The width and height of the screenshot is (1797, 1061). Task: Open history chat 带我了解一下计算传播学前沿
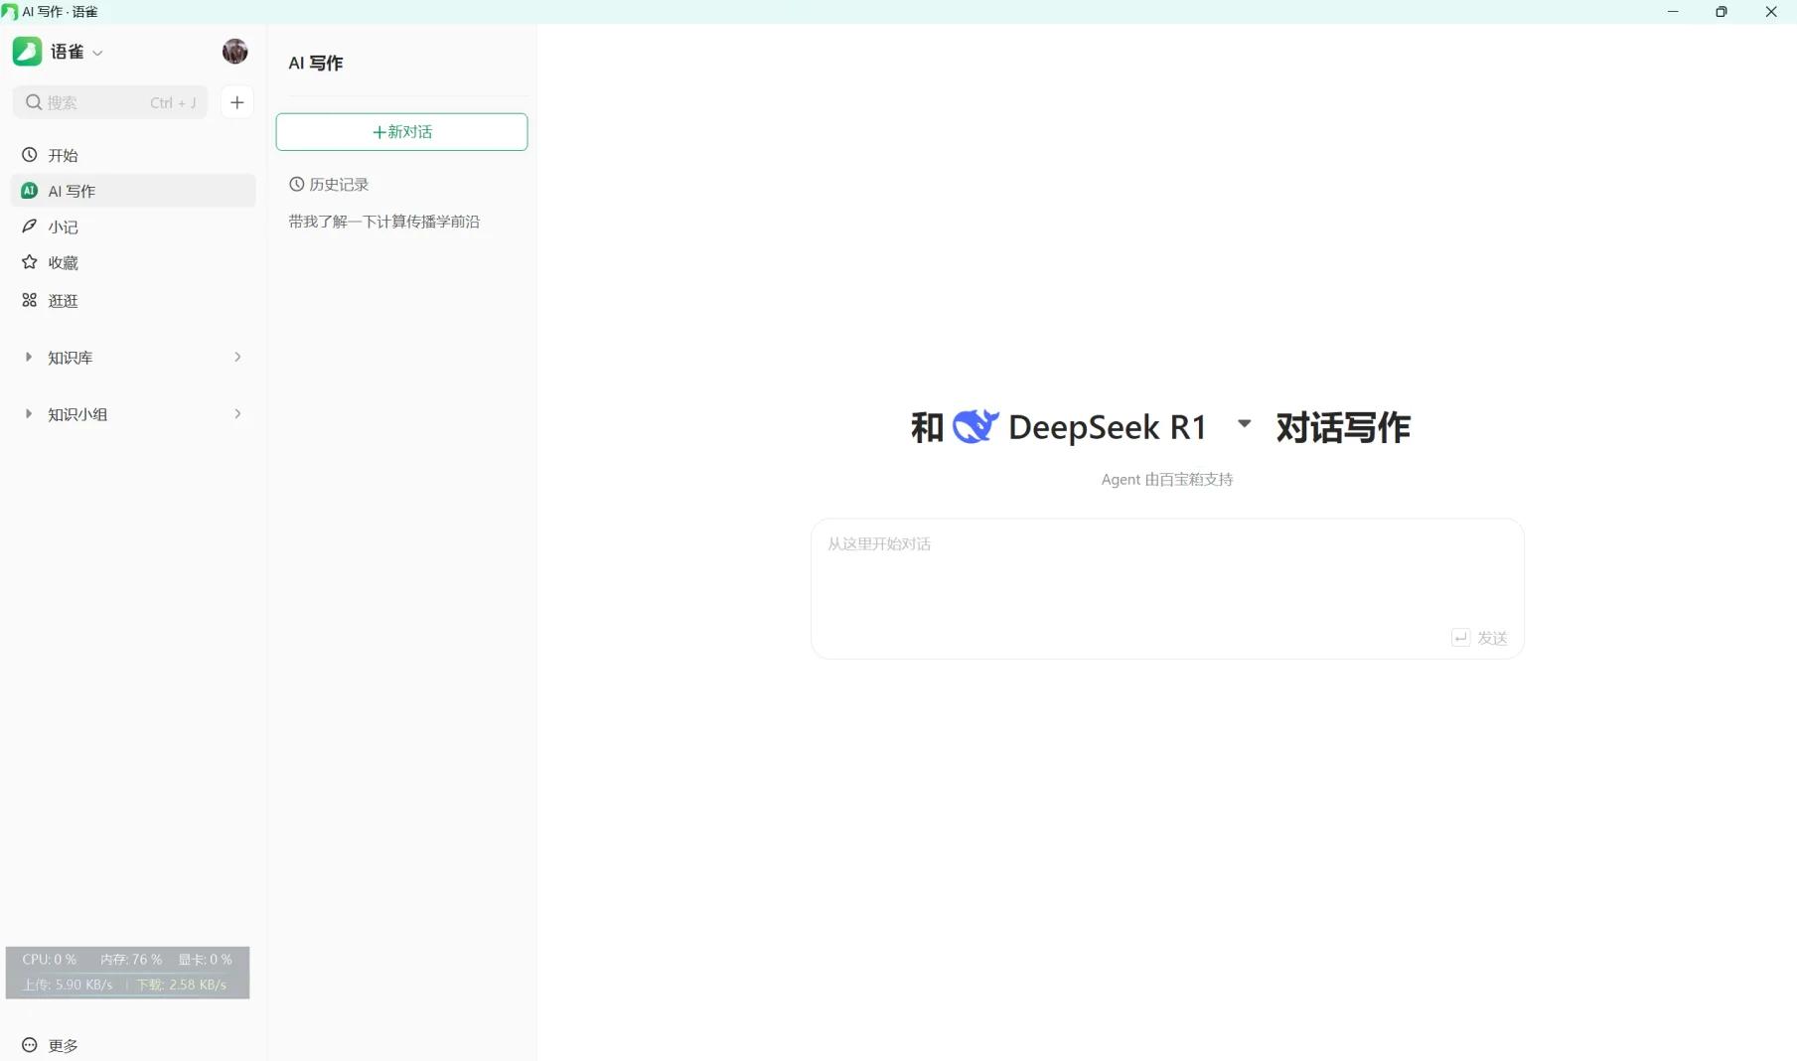[384, 222]
